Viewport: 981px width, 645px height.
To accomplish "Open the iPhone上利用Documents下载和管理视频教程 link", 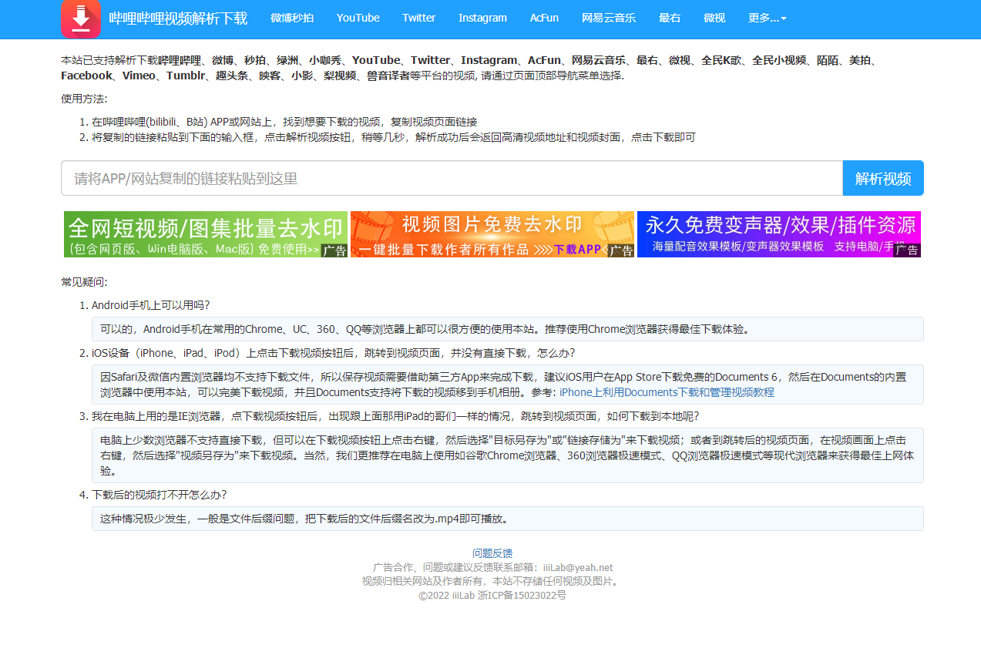I will point(667,392).
